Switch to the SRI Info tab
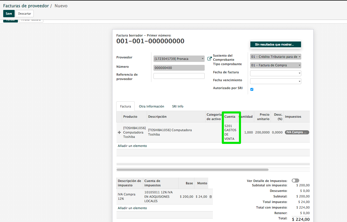 (x=177, y=106)
